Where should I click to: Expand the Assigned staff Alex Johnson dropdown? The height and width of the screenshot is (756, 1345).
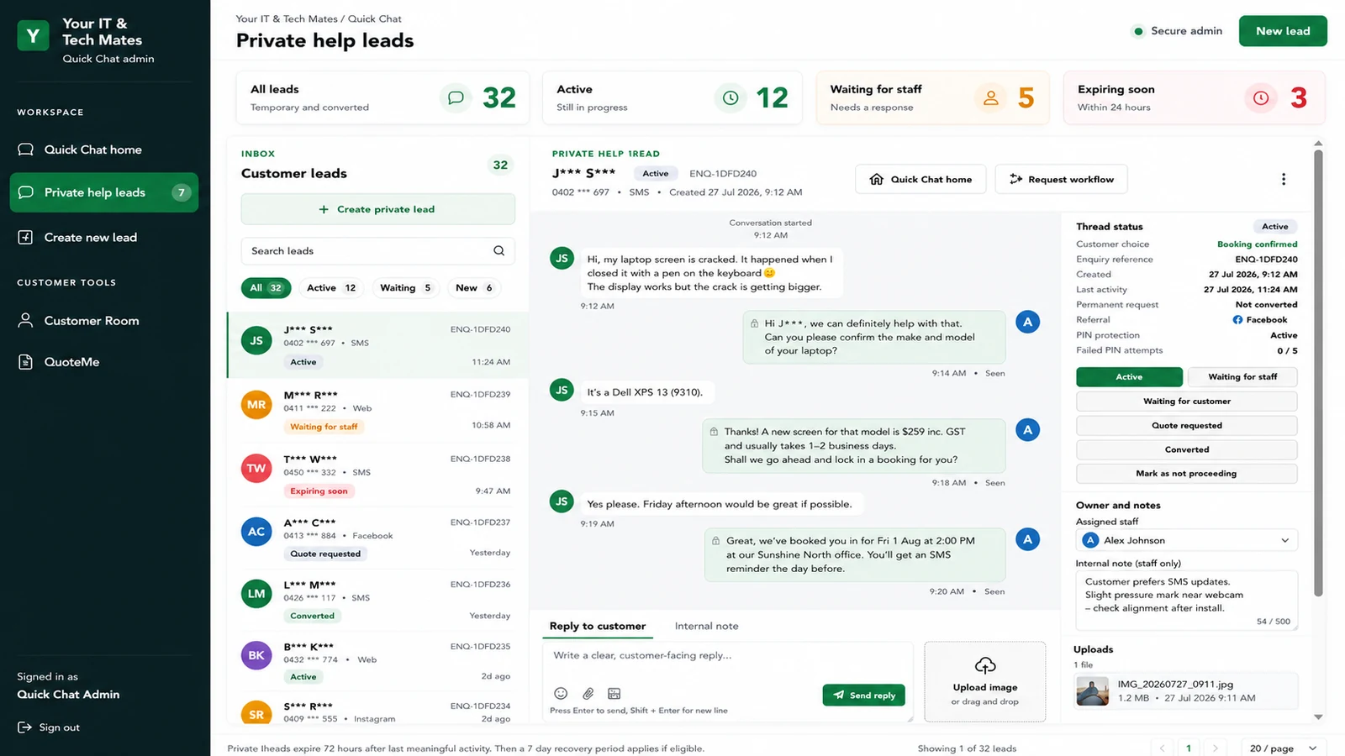(1187, 540)
